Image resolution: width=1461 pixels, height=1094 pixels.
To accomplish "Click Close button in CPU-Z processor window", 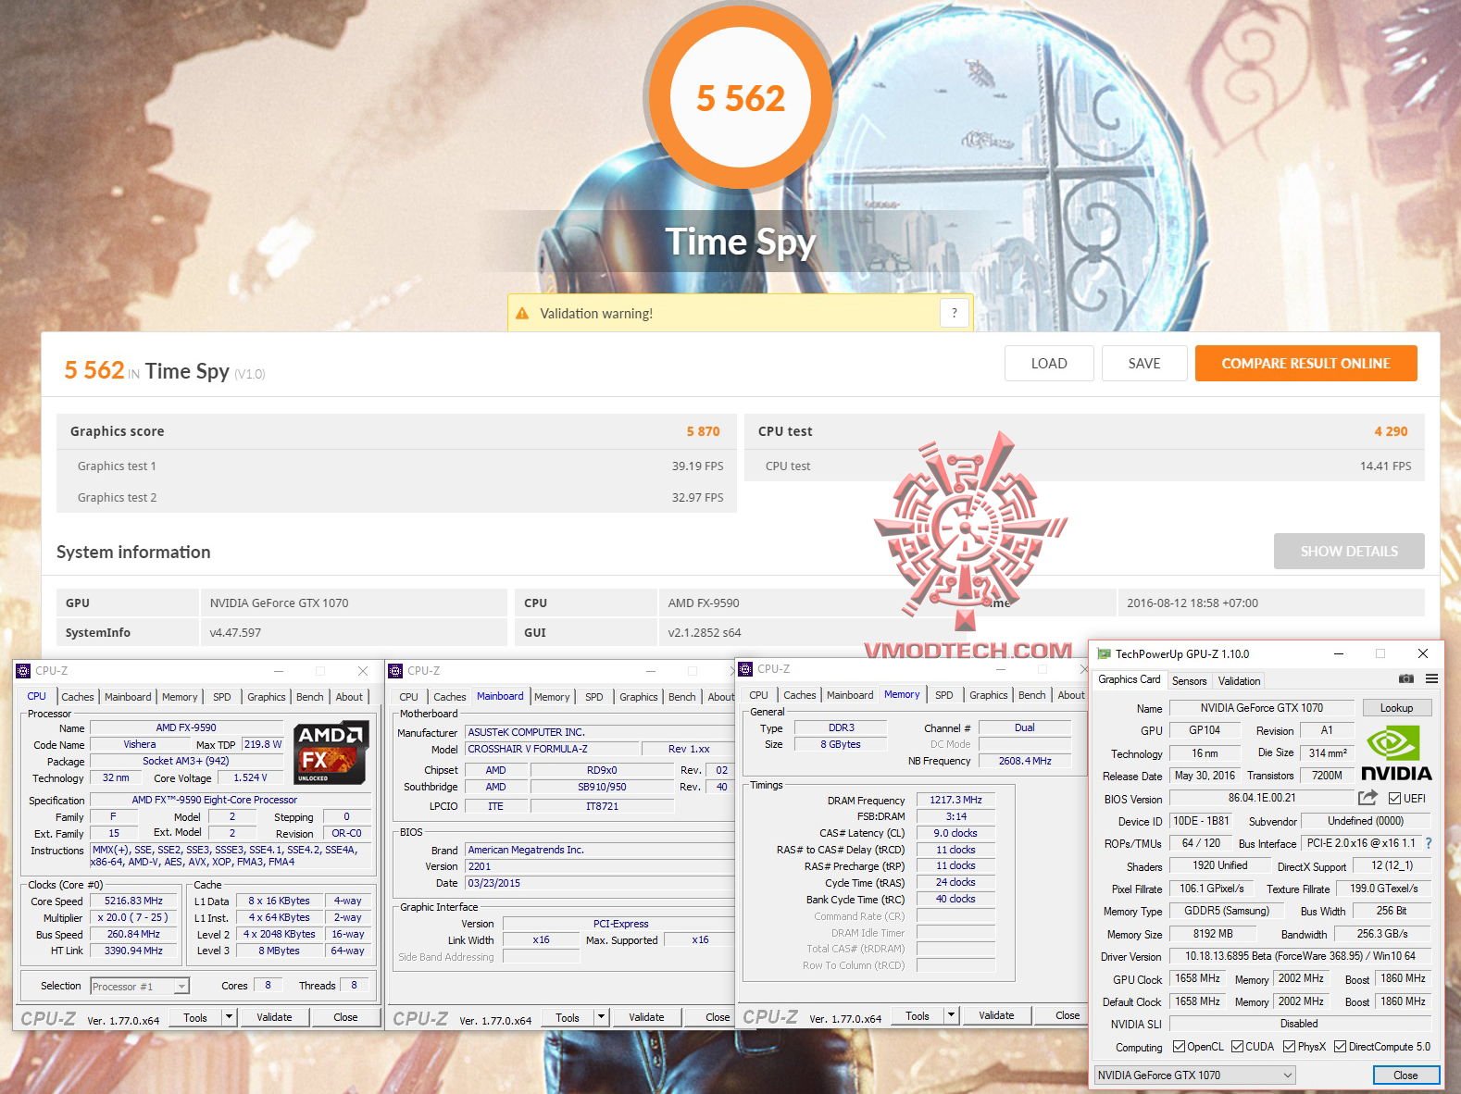I will pos(345,1017).
